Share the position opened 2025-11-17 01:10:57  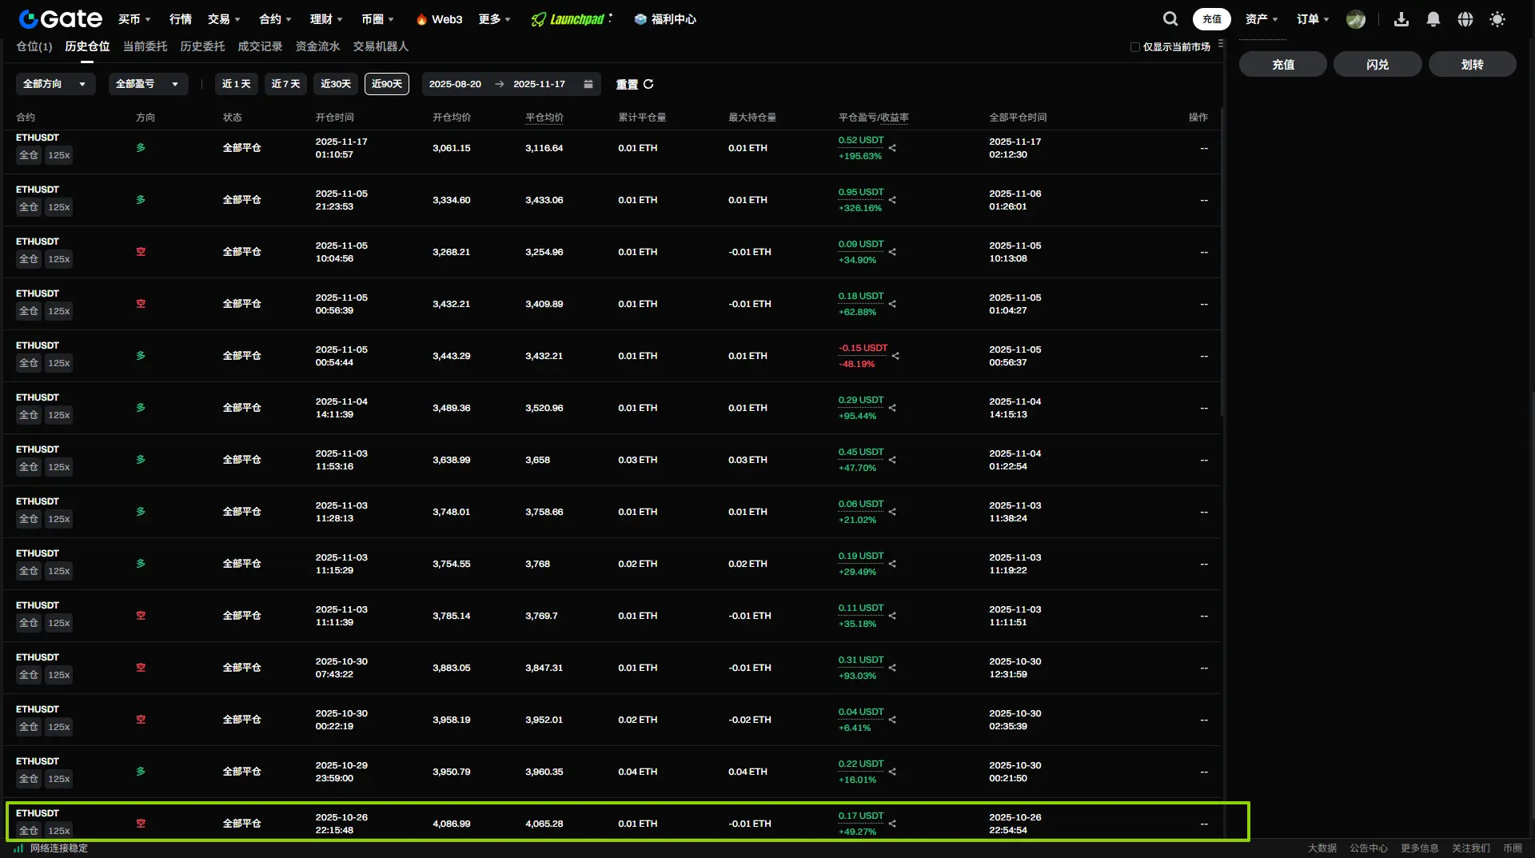(892, 148)
